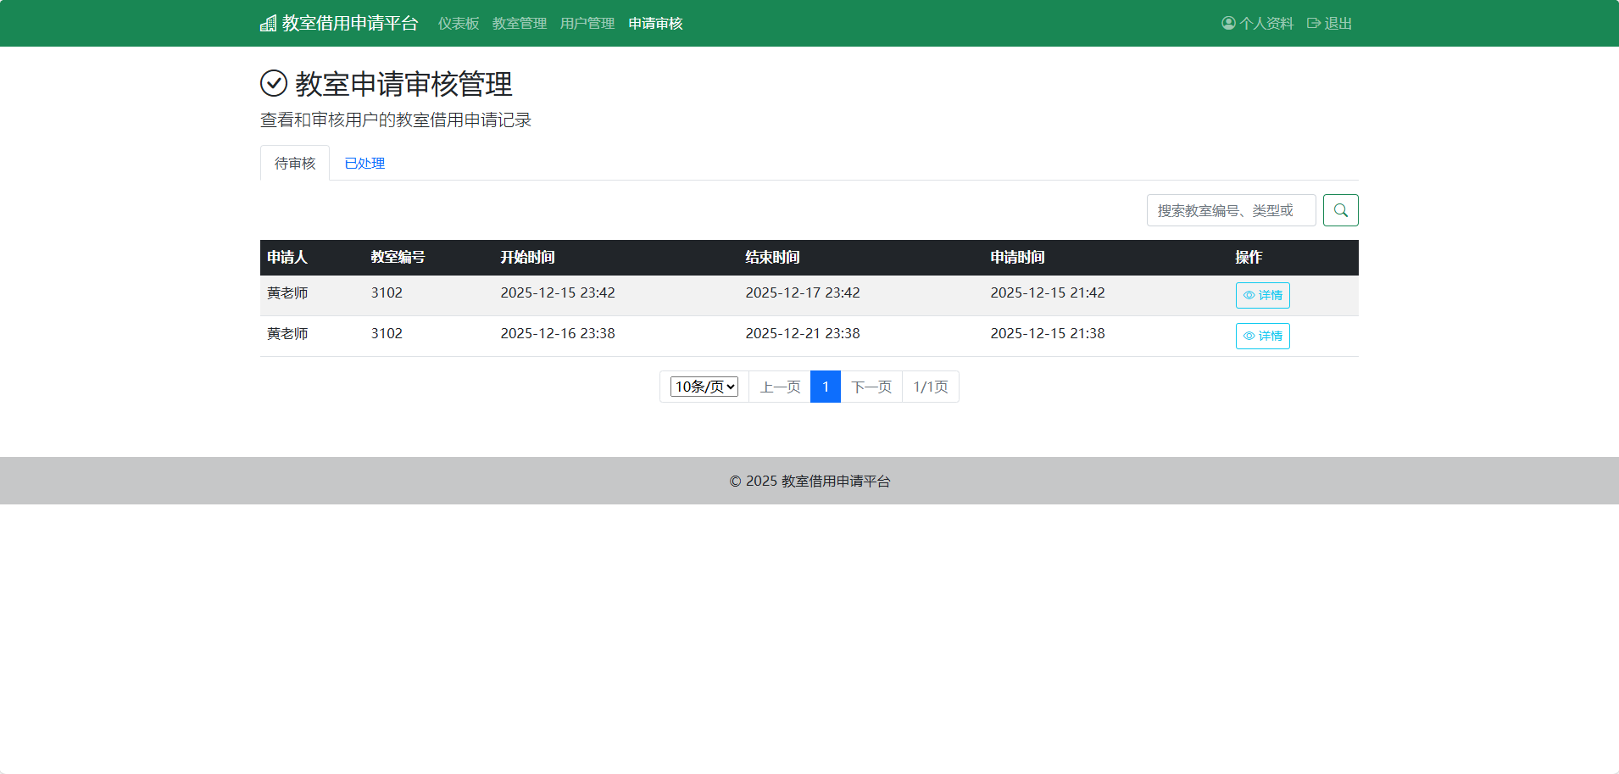1619x774 pixels.
Task: Select 申请审核 navigation item
Action: (x=655, y=24)
